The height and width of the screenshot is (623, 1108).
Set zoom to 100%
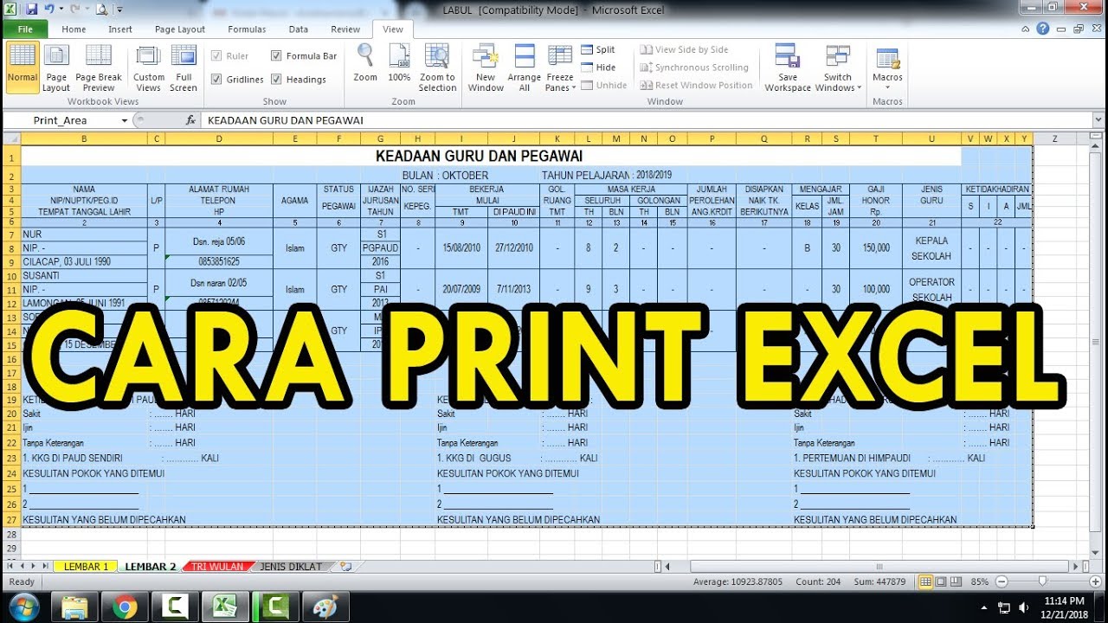coord(399,63)
